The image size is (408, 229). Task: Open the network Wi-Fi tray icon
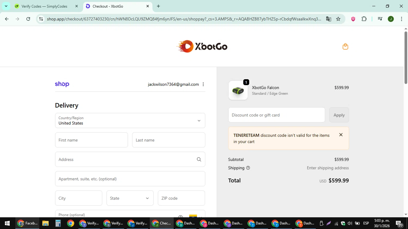coord(336,224)
